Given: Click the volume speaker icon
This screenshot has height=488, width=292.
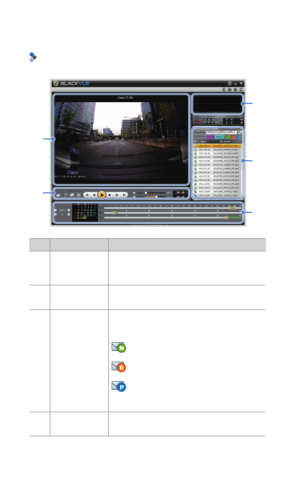Looking at the screenshot, I should coord(134,197).
